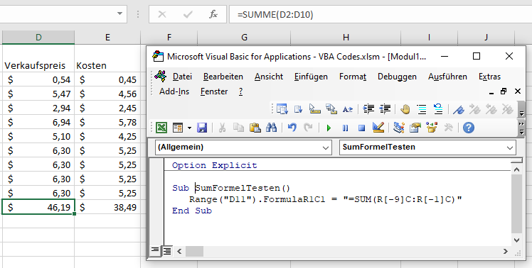532x268 pixels.
Task: Jump to the next bookmark
Action: (474, 109)
